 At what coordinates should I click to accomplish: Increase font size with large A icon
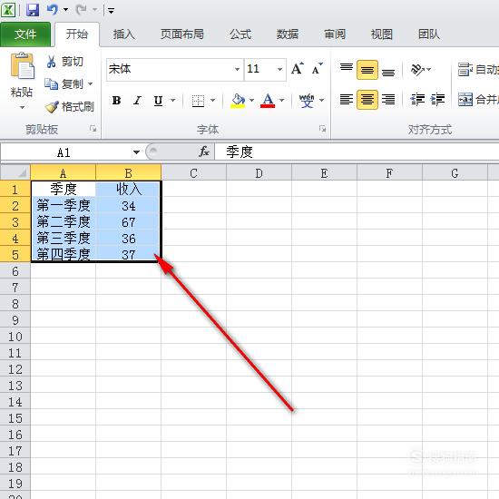(x=298, y=68)
